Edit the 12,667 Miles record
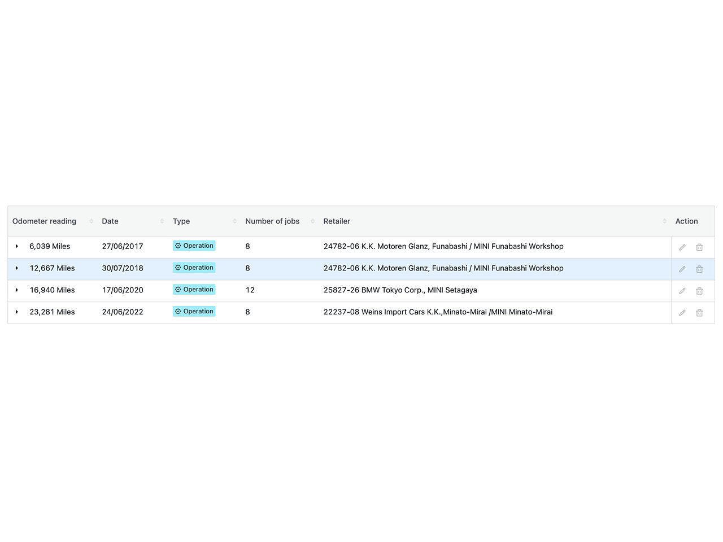The width and height of the screenshot is (723, 542). point(682,269)
